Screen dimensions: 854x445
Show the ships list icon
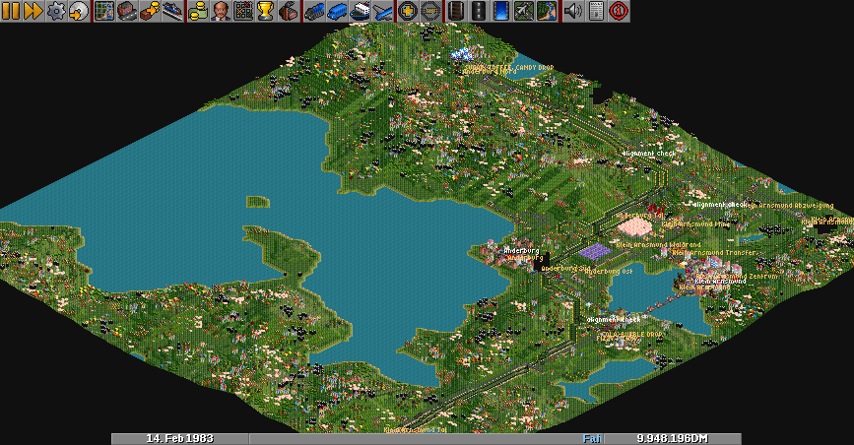[360, 11]
